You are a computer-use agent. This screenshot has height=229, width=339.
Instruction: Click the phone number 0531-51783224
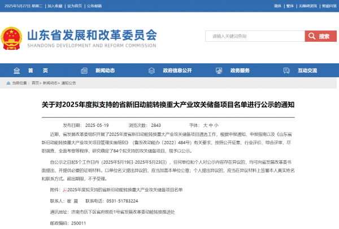[122, 201]
